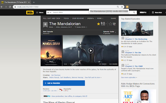Open Chapter 3: The Sin
The width and height of the screenshot is (166, 103).
[x=133, y=53]
